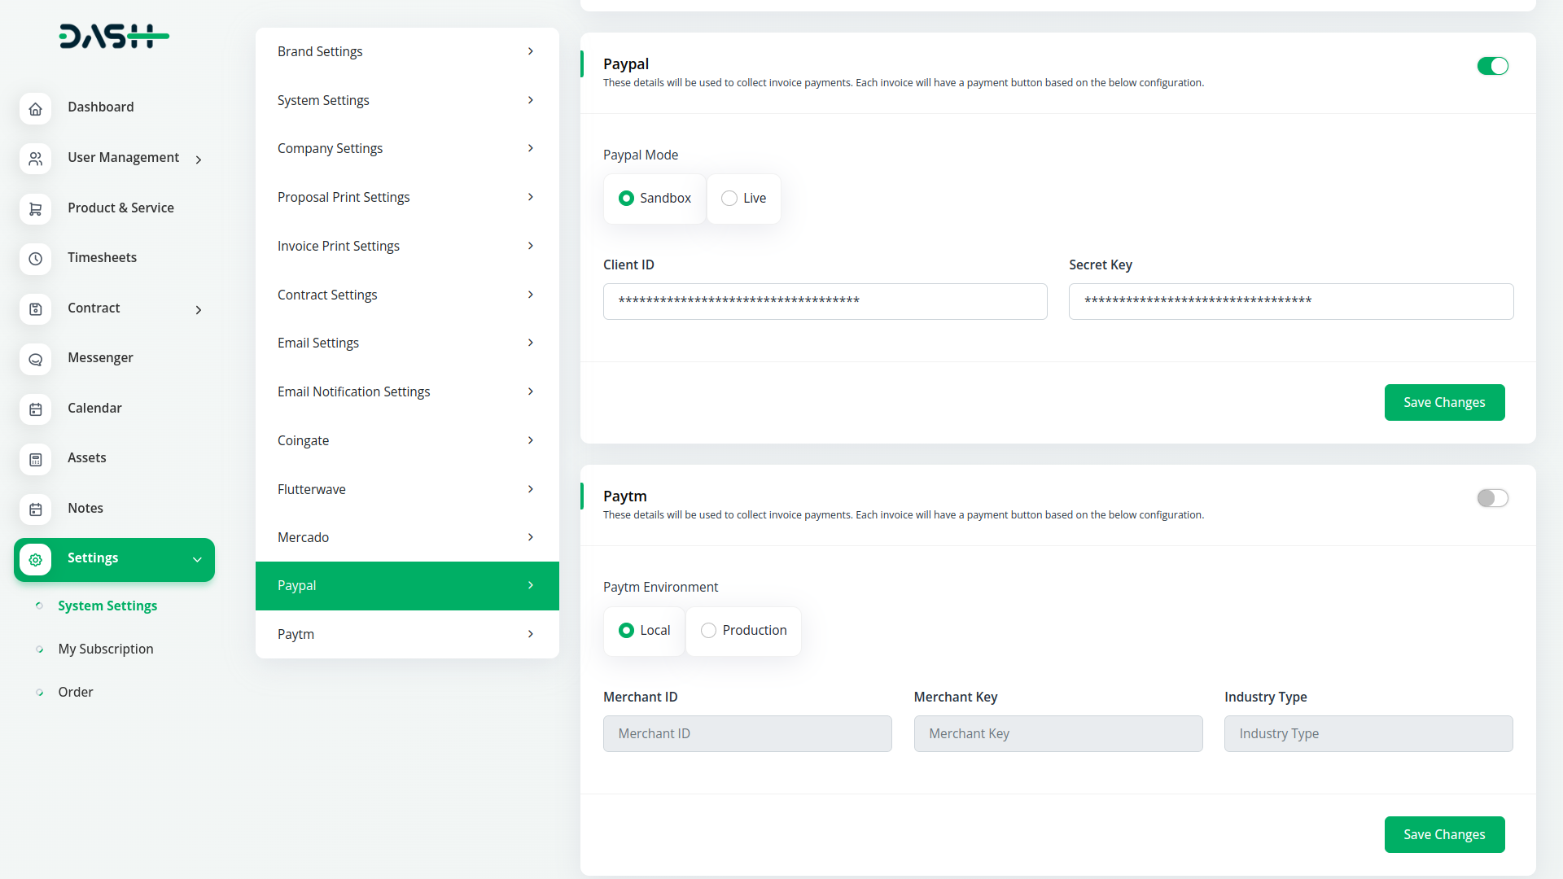The image size is (1563, 879).
Task: Click the Messenger chat bubble icon
Action: coord(35,359)
